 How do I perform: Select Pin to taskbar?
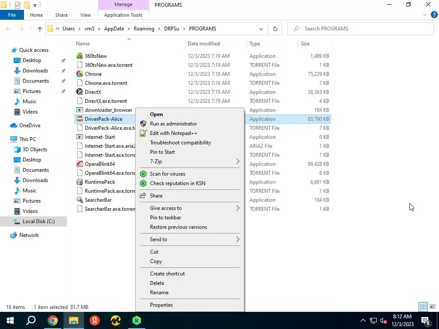165,217
